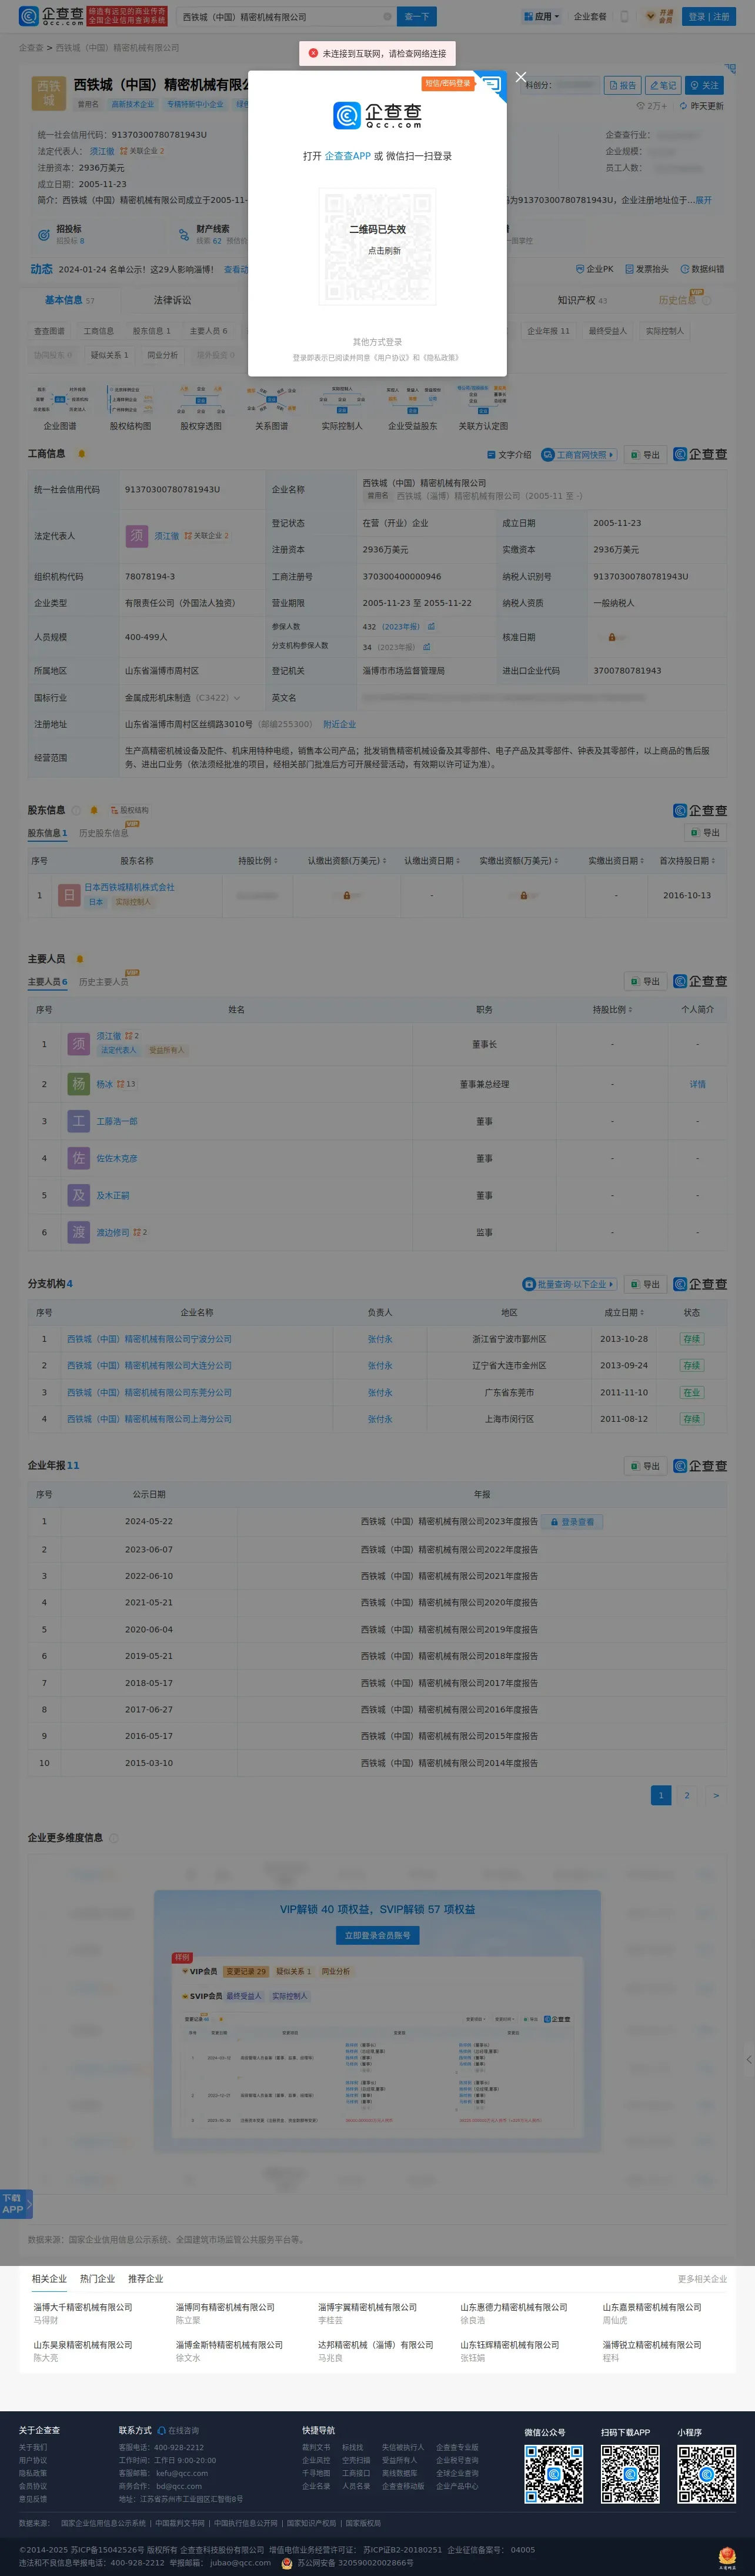Switch to 短信/密码登录 in the login popup
Viewport: 755px width, 2576px height.
pos(447,84)
